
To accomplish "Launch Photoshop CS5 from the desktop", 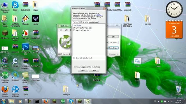I will point(25,49).
